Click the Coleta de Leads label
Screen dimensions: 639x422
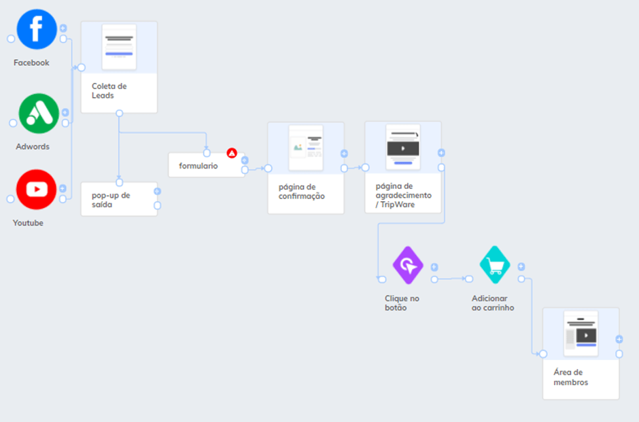(x=109, y=91)
